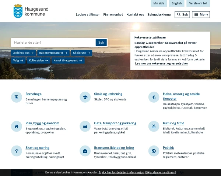Screen dimensions: 221x176
Task: Click the Plan, bygg og eiendom house icon
Action: [17, 126]
